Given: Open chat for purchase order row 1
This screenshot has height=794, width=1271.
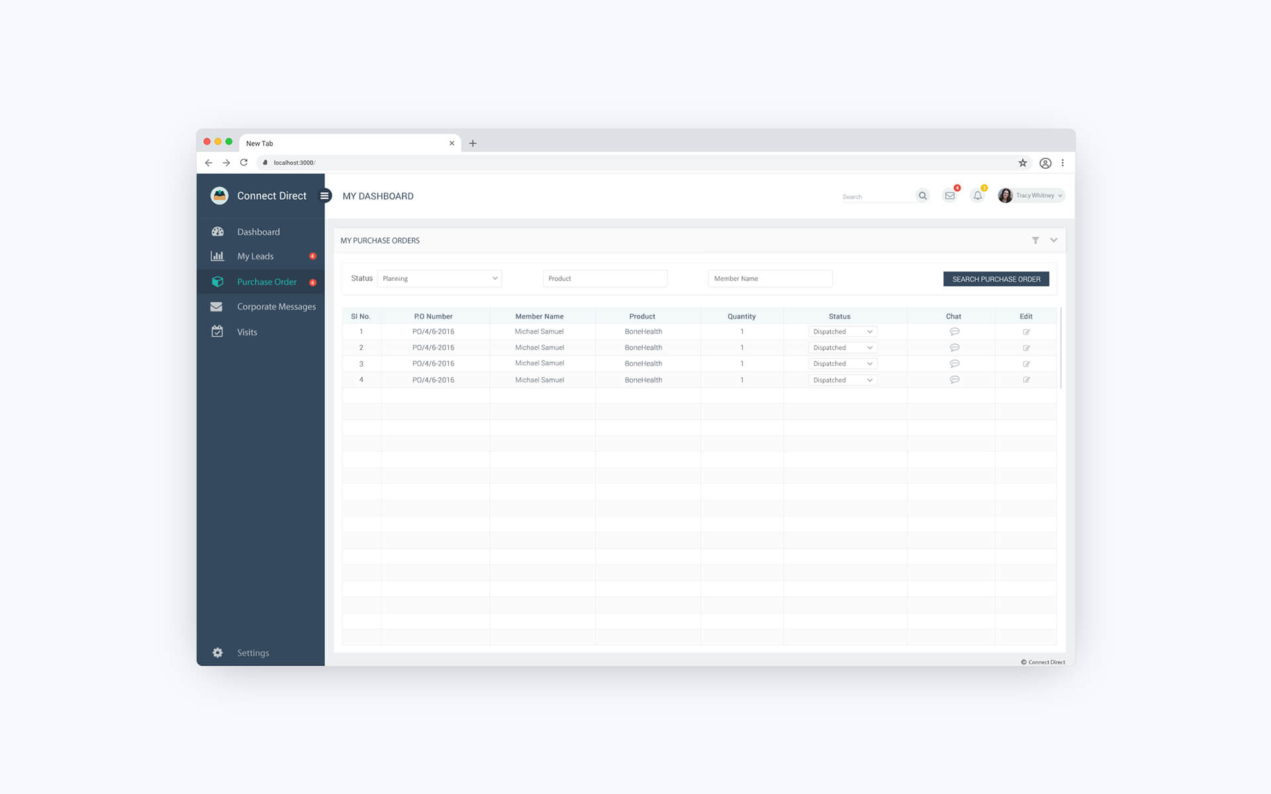Looking at the screenshot, I should click(954, 331).
